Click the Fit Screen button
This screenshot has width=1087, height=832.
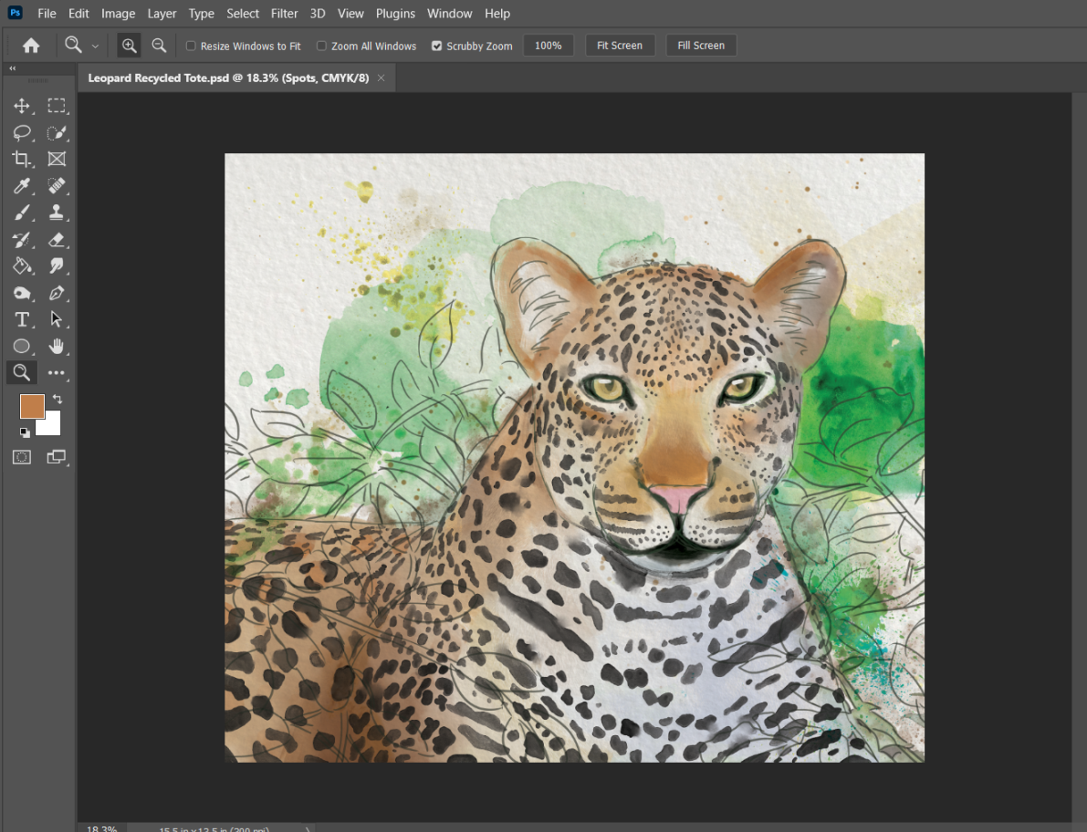[620, 46]
